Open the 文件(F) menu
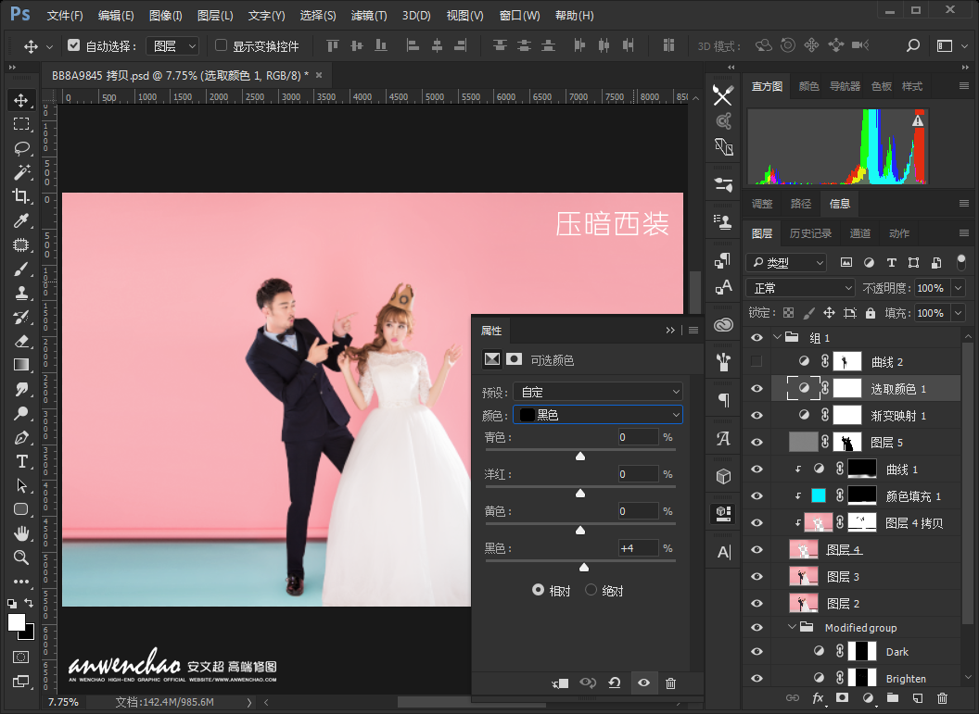Image resolution: width=979 pixels, height=714 pixels. tap(65, 16)
